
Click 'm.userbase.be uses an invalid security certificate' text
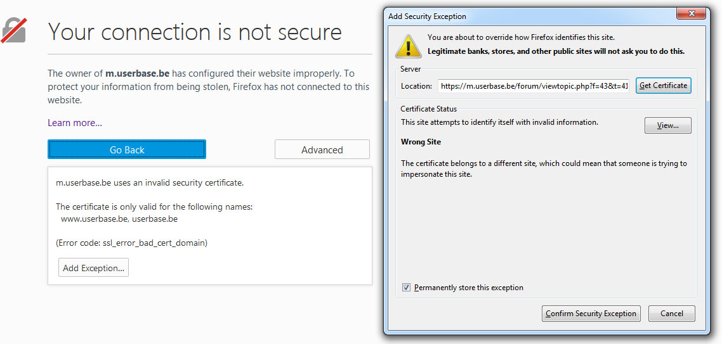click(x=150, y=183)
